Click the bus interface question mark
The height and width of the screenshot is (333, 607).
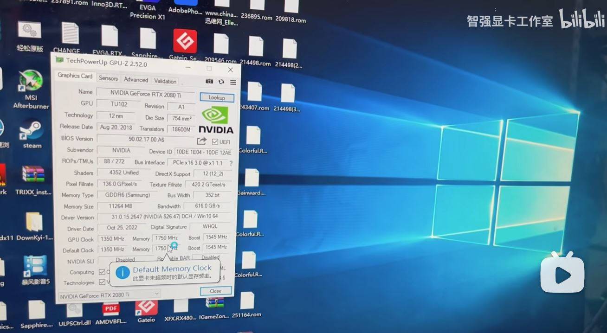(x=231, y=164)
